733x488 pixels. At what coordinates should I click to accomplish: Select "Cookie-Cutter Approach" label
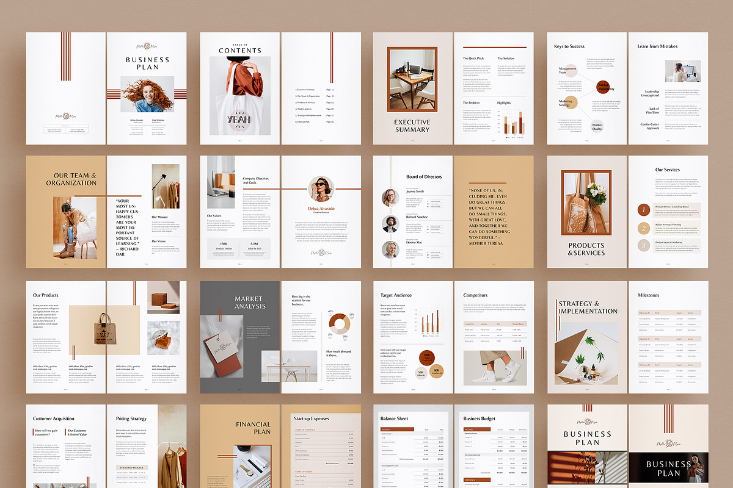coord(651,126)
